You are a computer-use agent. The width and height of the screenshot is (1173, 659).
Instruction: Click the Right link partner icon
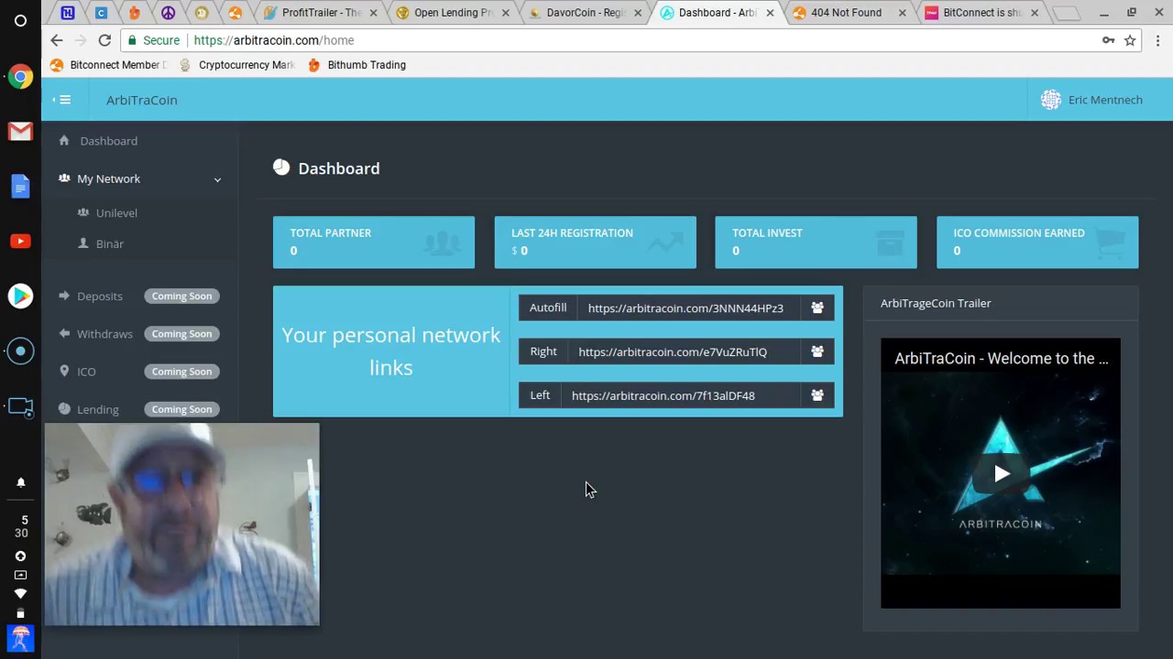(x=817, y=351)
